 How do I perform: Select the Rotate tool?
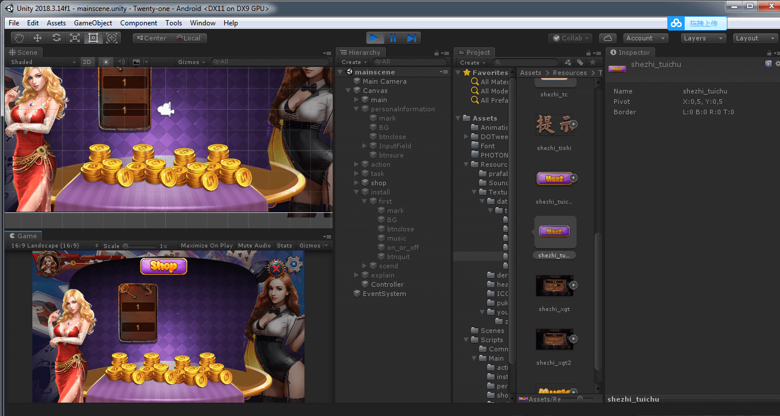tap(57, 38)
